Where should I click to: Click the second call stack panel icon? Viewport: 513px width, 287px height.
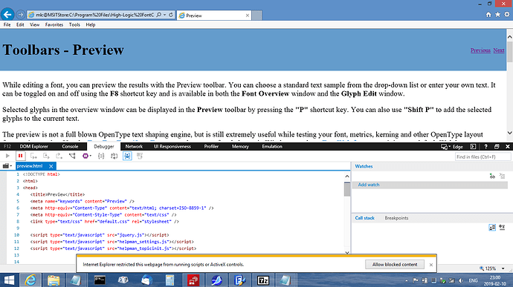pos(502,228)
